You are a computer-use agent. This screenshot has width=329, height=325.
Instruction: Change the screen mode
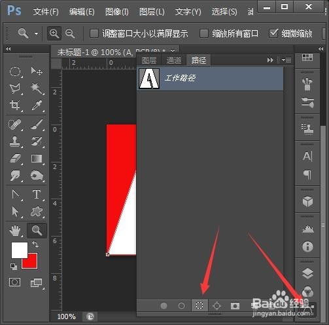(x=36, y=282)
